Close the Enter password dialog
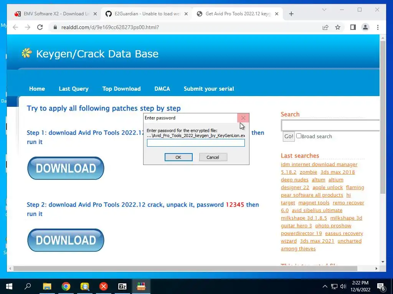Viewport: 393px width, 294px height. coord(243,118)
